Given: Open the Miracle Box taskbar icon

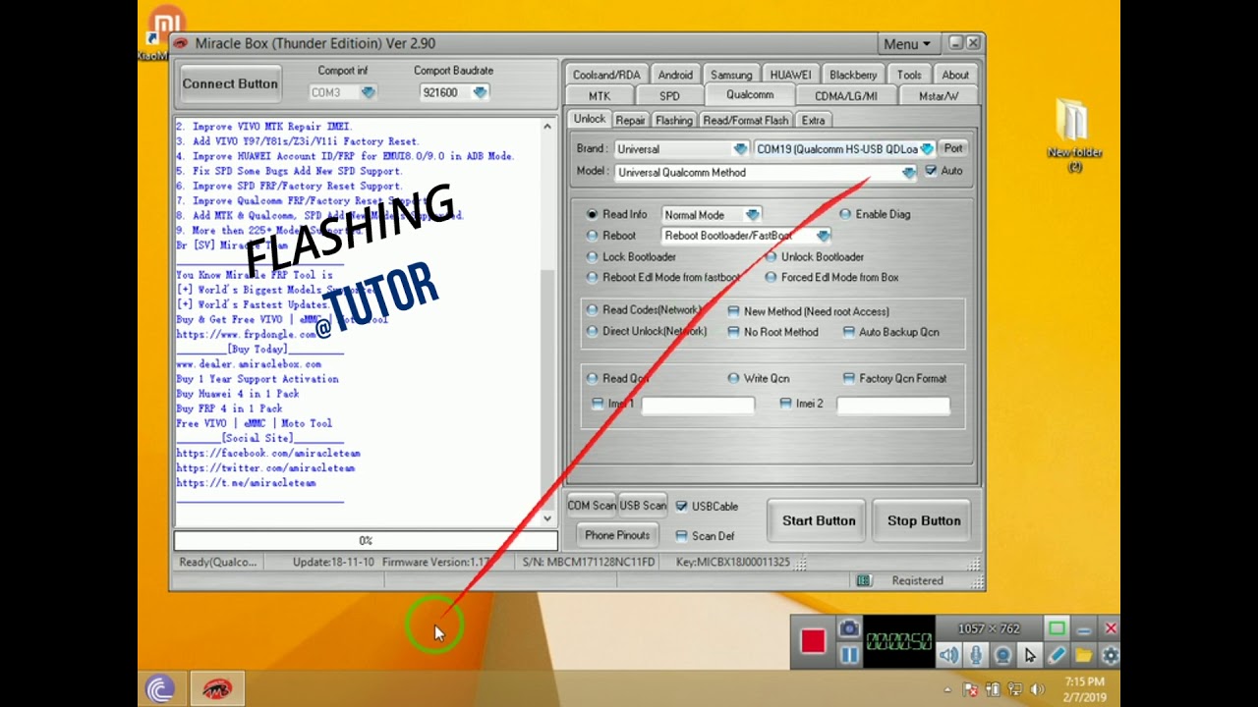Looking at the screenshot, I should [x=216, y=689].
